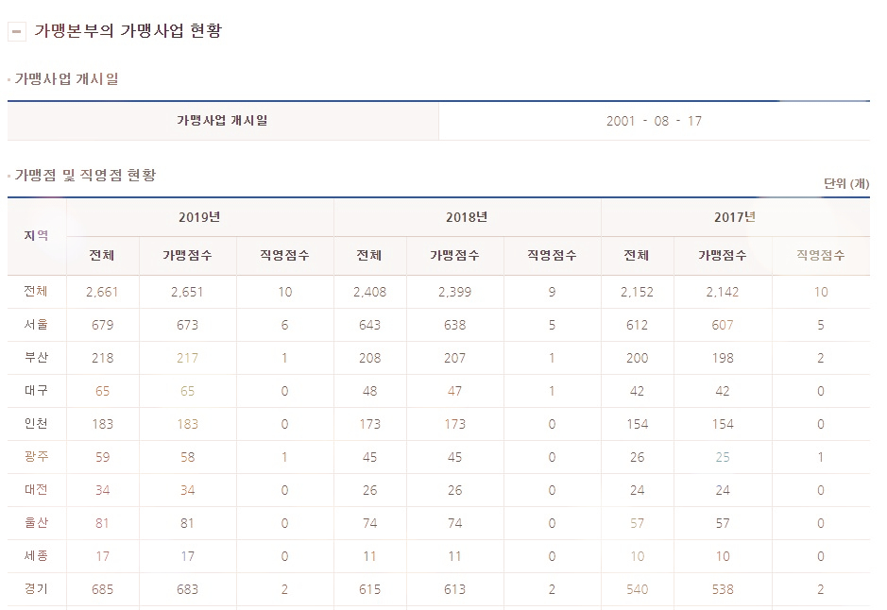Select the 부산 2017 value 198

coord(723,359)
